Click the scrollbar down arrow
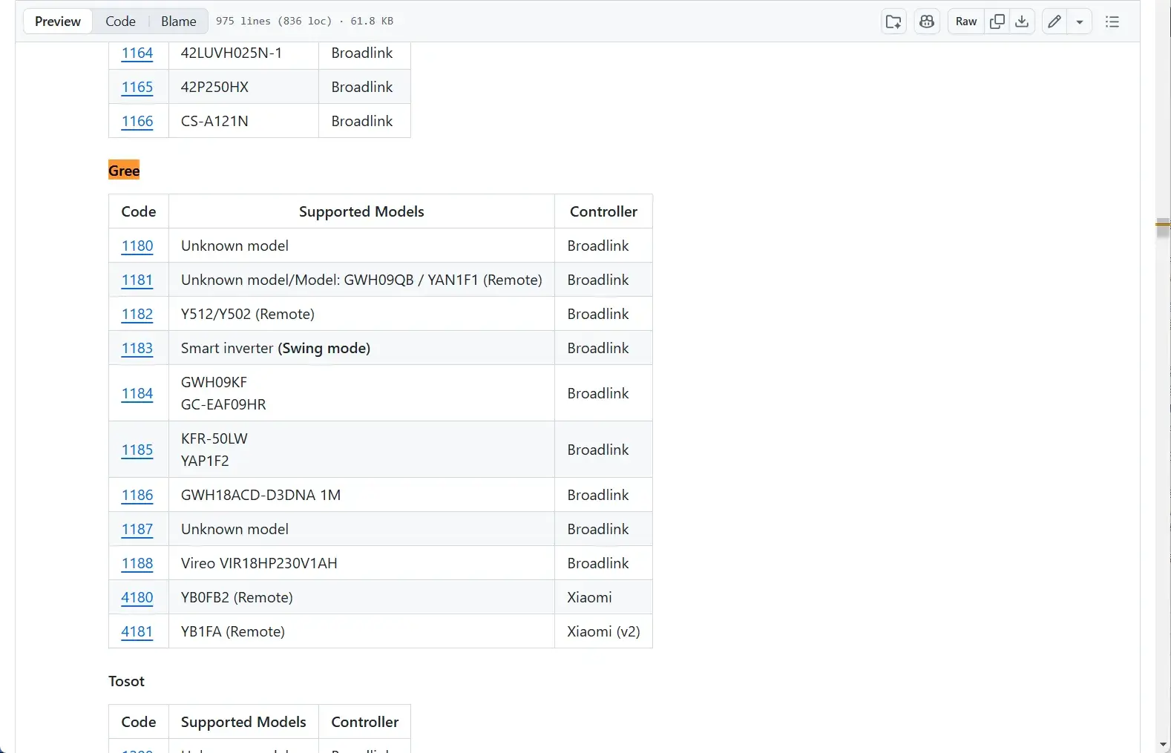The height and width of the screenshot is (753, 1171). [x=1163, y=745]
